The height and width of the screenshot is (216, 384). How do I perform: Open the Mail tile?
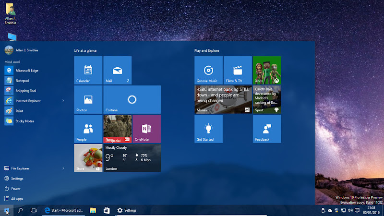[118, 70]
